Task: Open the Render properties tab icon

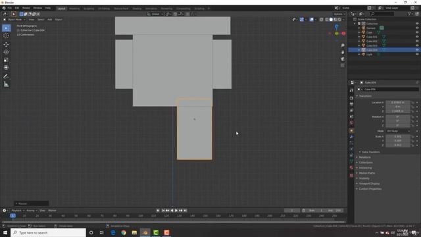Action: tap(351, 98)
